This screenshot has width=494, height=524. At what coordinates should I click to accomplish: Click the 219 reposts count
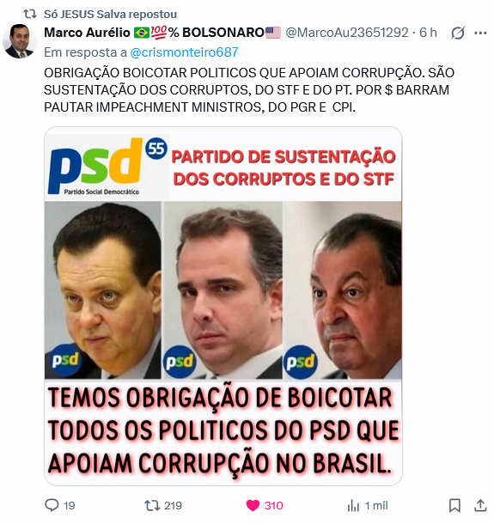173,506
